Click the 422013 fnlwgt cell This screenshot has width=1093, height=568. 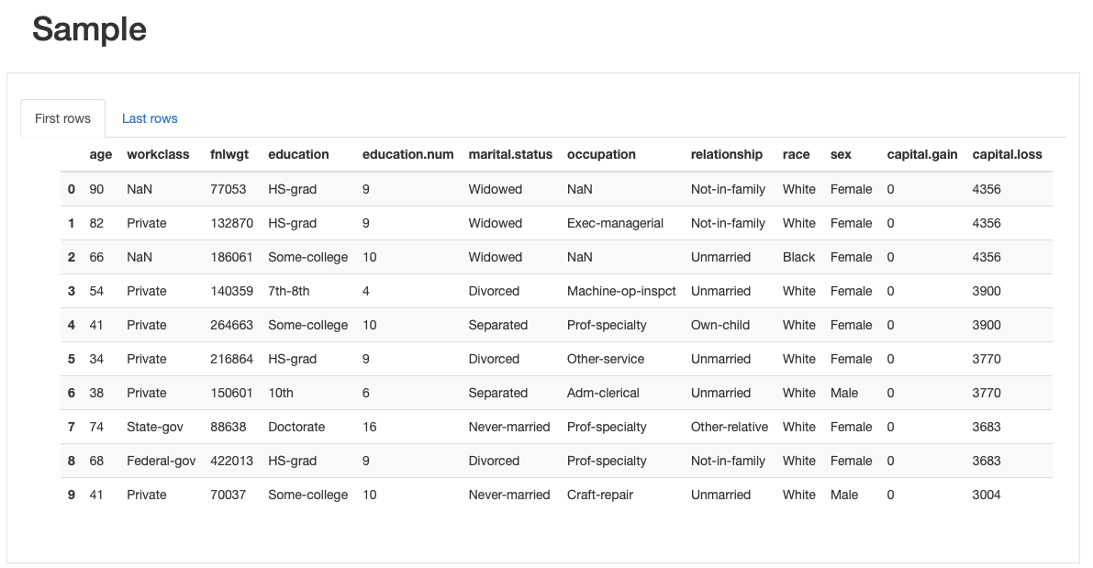click(231, 461)
